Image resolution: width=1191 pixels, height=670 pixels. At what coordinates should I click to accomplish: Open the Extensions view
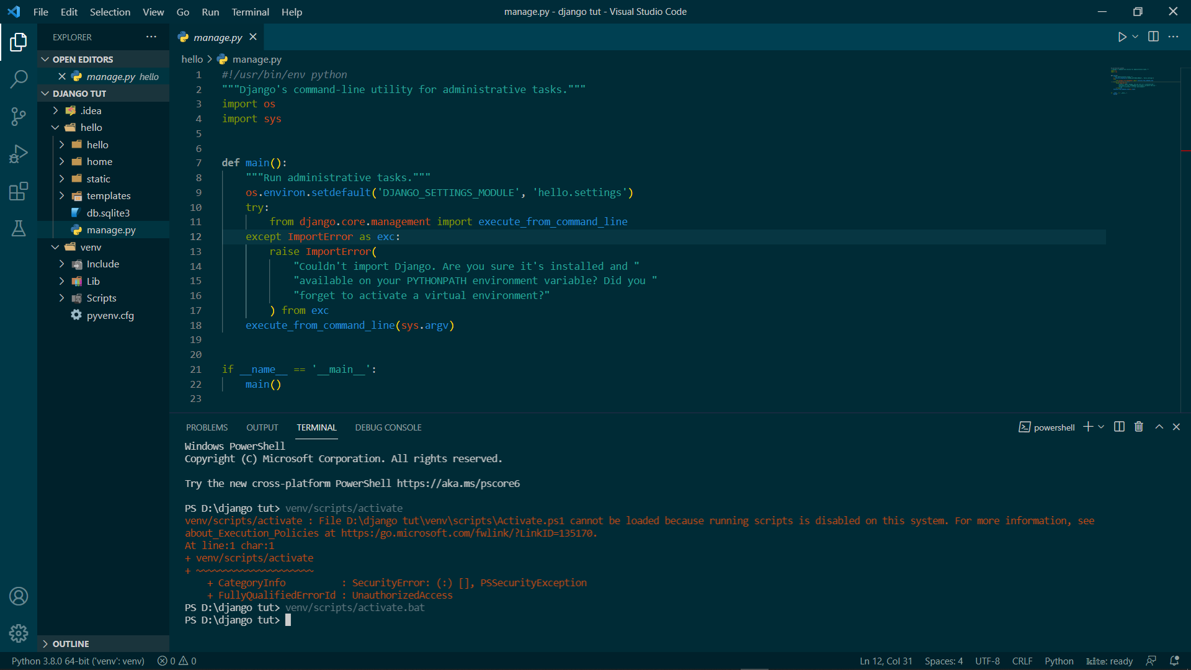click(19, 191)
